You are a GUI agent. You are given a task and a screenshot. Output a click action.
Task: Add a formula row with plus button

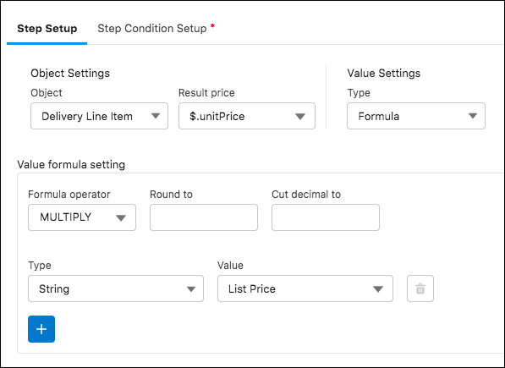(x=41, y=329)
